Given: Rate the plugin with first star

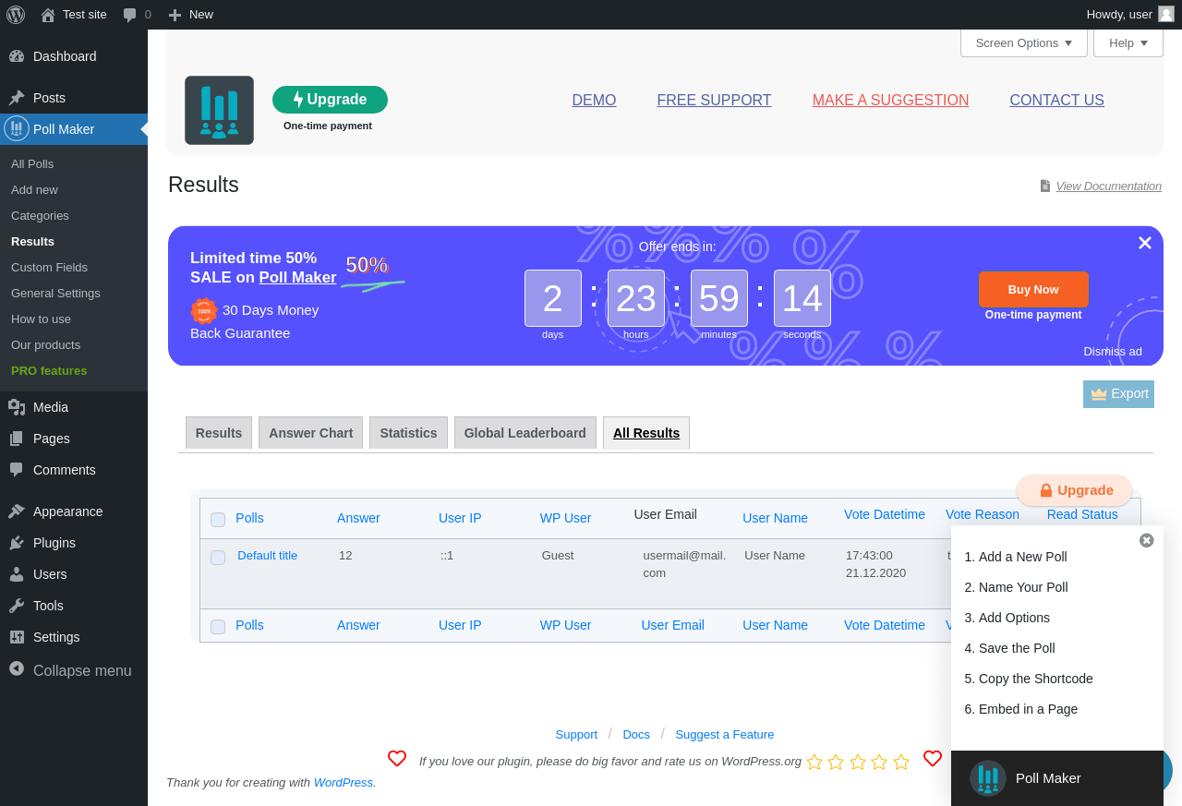Looking at the screenshot, I should (x=814, y=762).
